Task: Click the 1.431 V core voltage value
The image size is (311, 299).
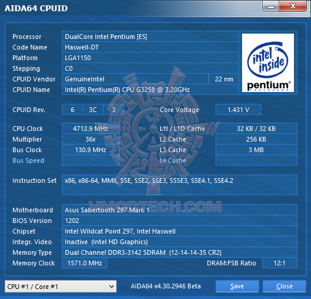Action: 239,110
